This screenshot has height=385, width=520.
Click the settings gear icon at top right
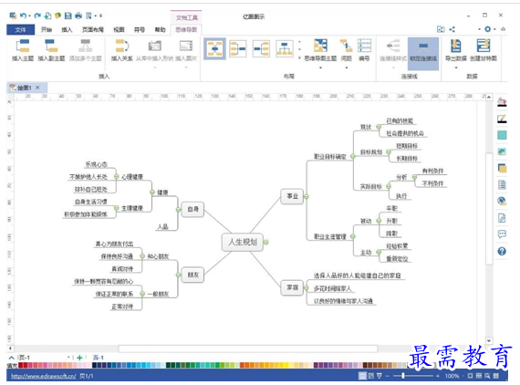pyautogui.click(x=487, y=29)
